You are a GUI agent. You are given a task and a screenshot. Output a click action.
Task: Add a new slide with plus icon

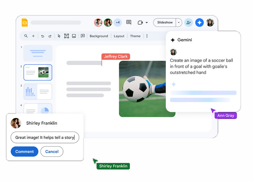pyautogui.click(x=33, y=36)
